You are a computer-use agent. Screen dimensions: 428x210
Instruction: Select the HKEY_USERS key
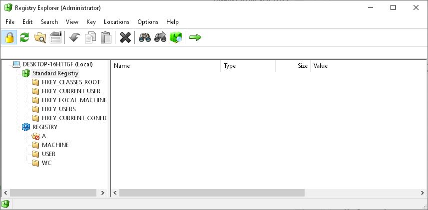(59, 109)
